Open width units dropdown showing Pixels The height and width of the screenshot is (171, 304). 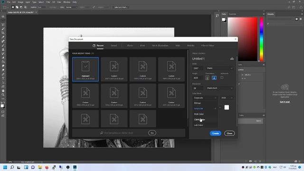219,68
